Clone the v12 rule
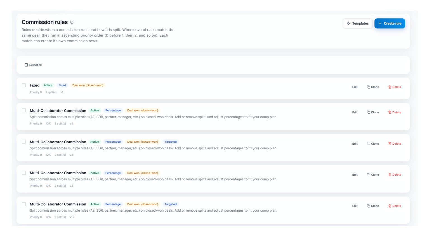The width and height of the screenshot is (422, 237). point(373,206)
